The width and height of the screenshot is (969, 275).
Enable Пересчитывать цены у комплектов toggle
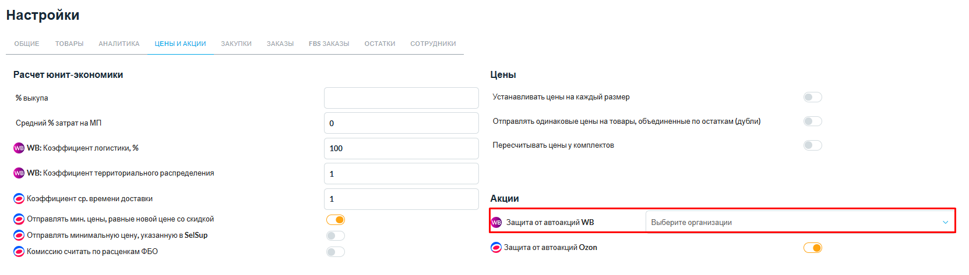point(813,145)
